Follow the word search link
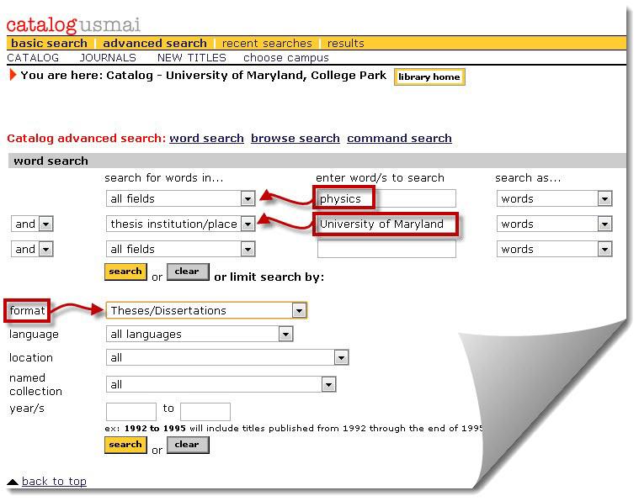 point(206,139)
